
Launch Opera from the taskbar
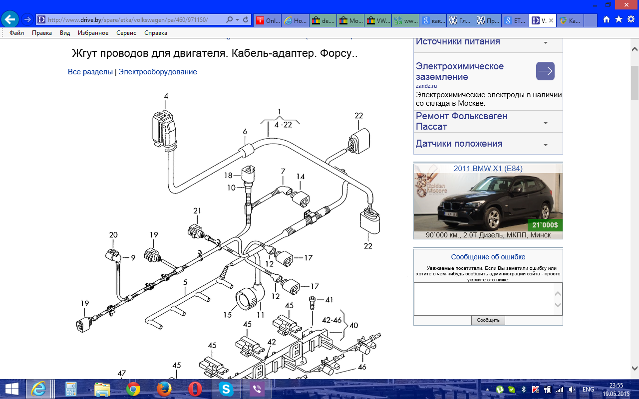click(x=195, y=389)
